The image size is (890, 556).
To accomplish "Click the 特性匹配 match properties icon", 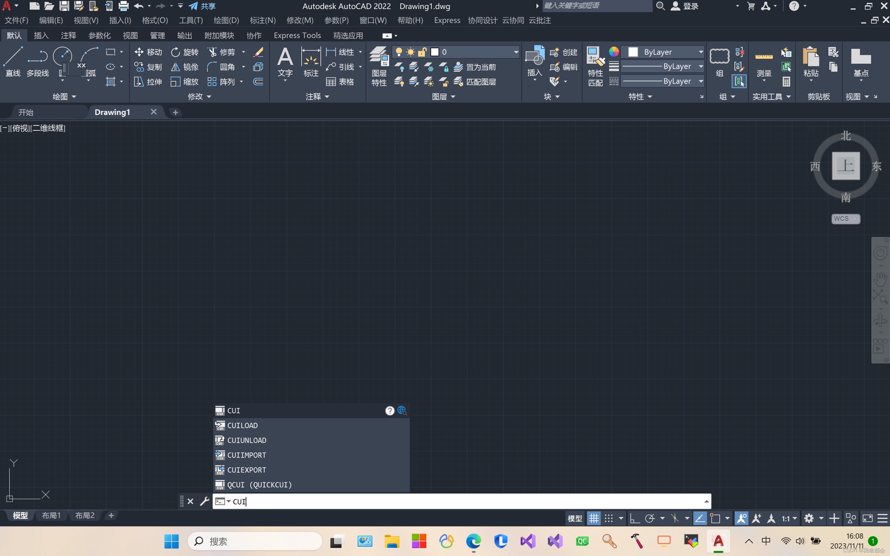I will pyautogui.click(x=595, y=66).
